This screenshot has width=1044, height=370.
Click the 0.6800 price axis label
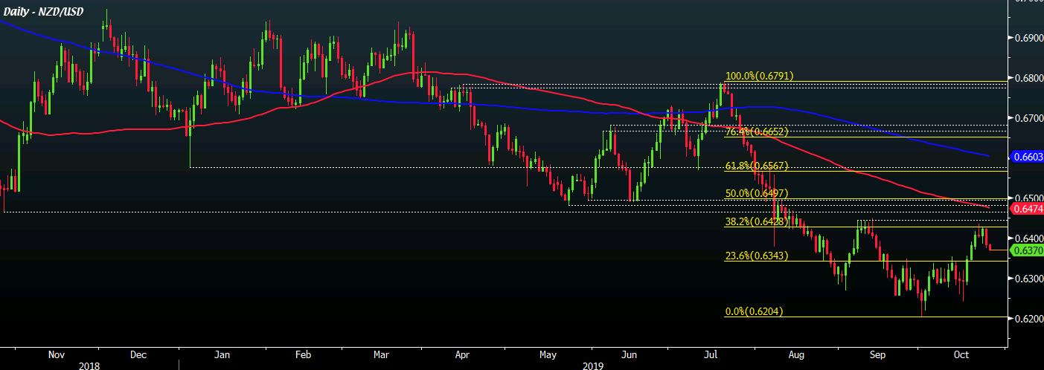(x=1028, y=77)
